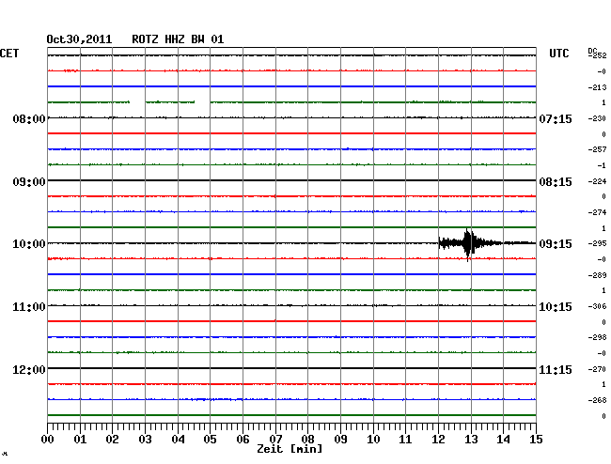Image resolution: width=611 pixels, height=464 pixels.
Task: Select DC offset value -1
Action: (x=602, y=166)
